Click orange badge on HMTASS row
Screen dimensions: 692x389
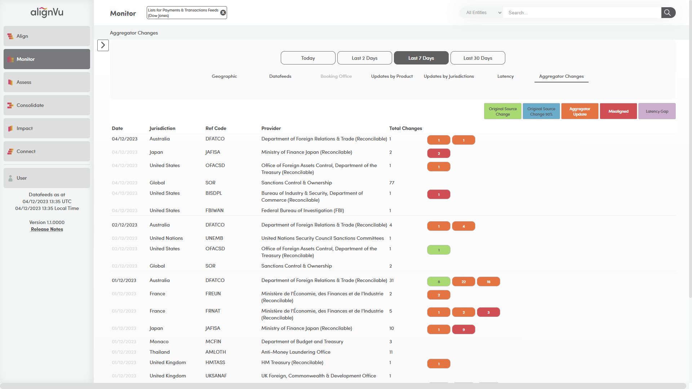(439, 364)
